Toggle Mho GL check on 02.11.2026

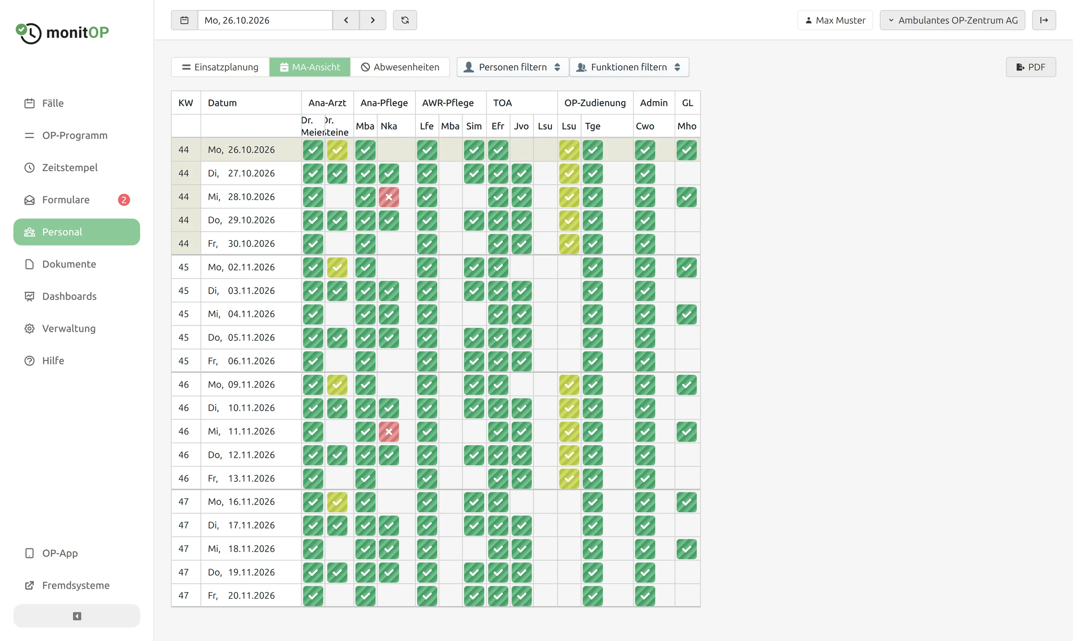(687, 267)
